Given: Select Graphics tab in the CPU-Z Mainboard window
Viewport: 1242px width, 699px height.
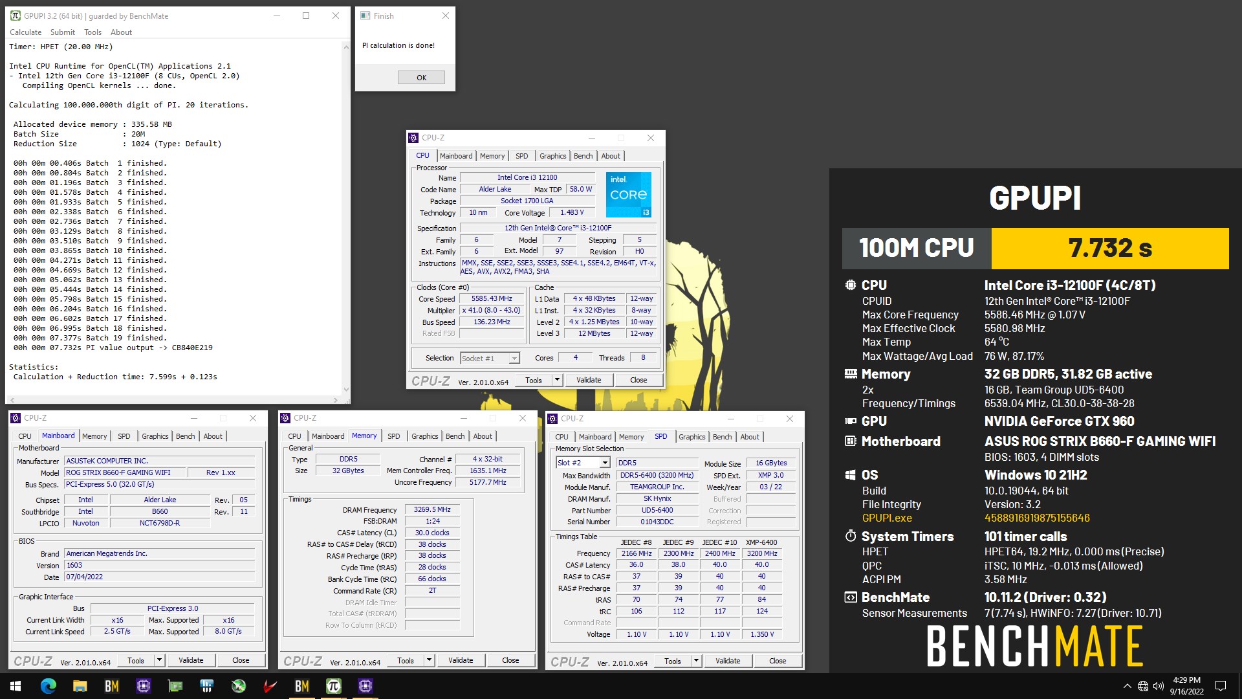Looking at the screenshot, I should tap(155, 436).
